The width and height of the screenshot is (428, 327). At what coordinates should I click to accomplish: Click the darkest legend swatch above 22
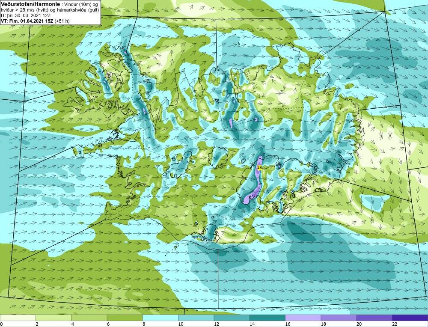point(410,318)
